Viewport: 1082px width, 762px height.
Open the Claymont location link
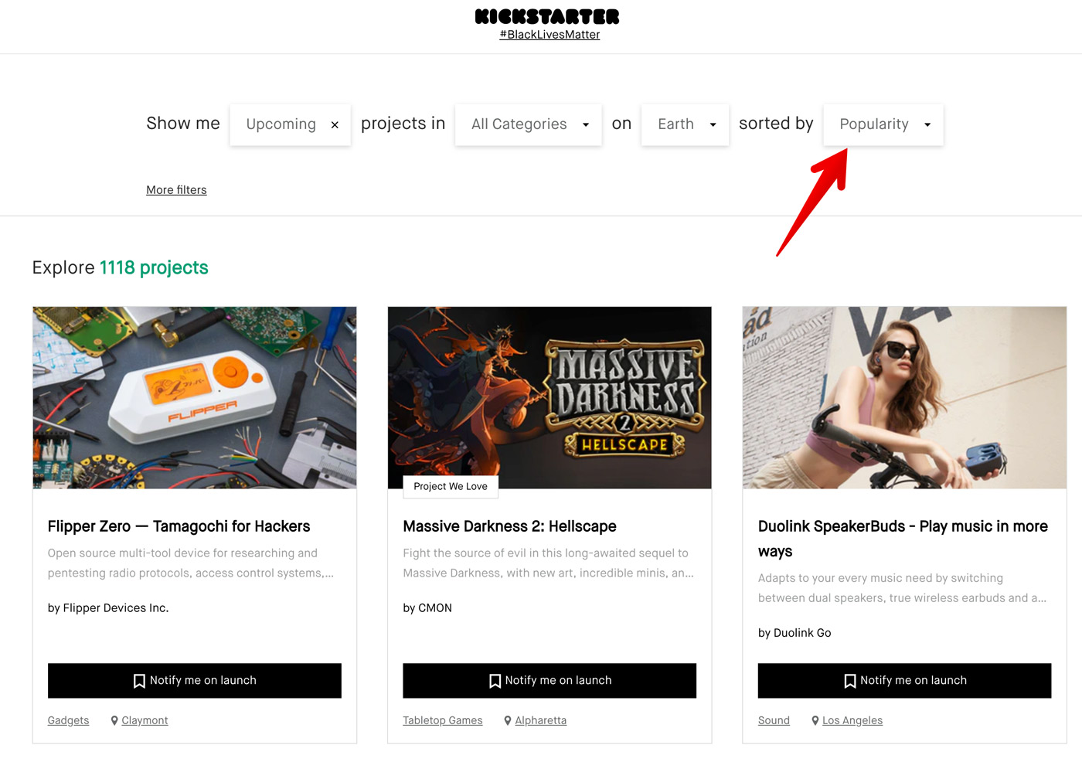[x=145, y=720]
